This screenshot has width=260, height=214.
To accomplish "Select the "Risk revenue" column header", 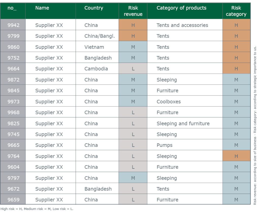I will [x=133, y=11].
